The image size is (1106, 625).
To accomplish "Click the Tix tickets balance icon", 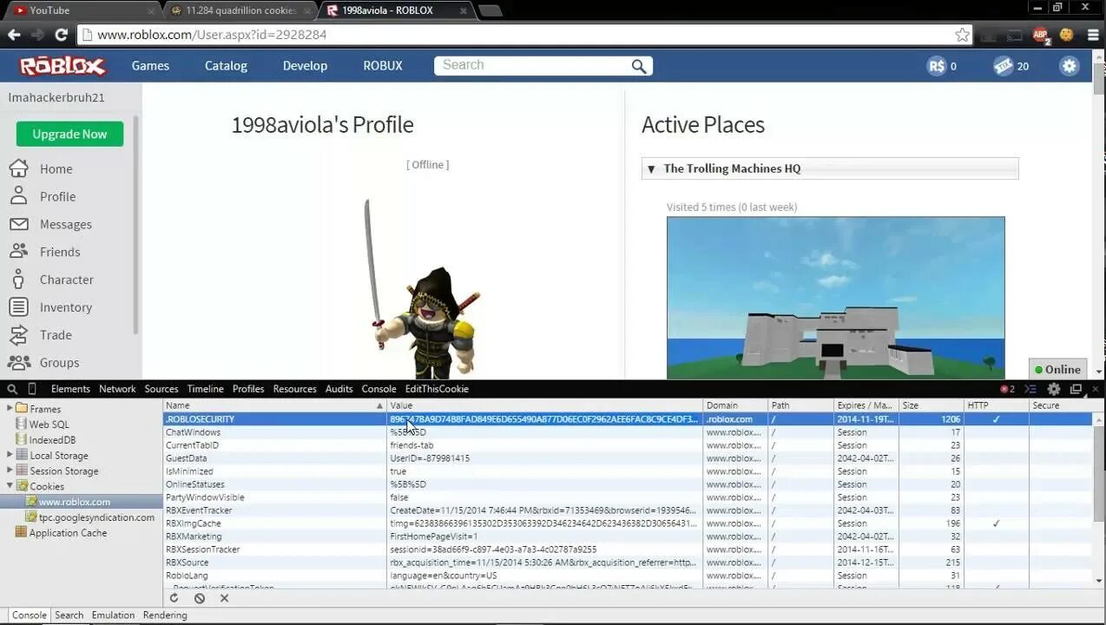I will tap(1004, 66).
